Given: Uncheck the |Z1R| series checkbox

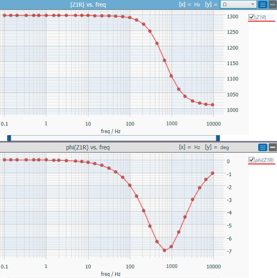Looking at the screenshot, I should pos(251,17).
